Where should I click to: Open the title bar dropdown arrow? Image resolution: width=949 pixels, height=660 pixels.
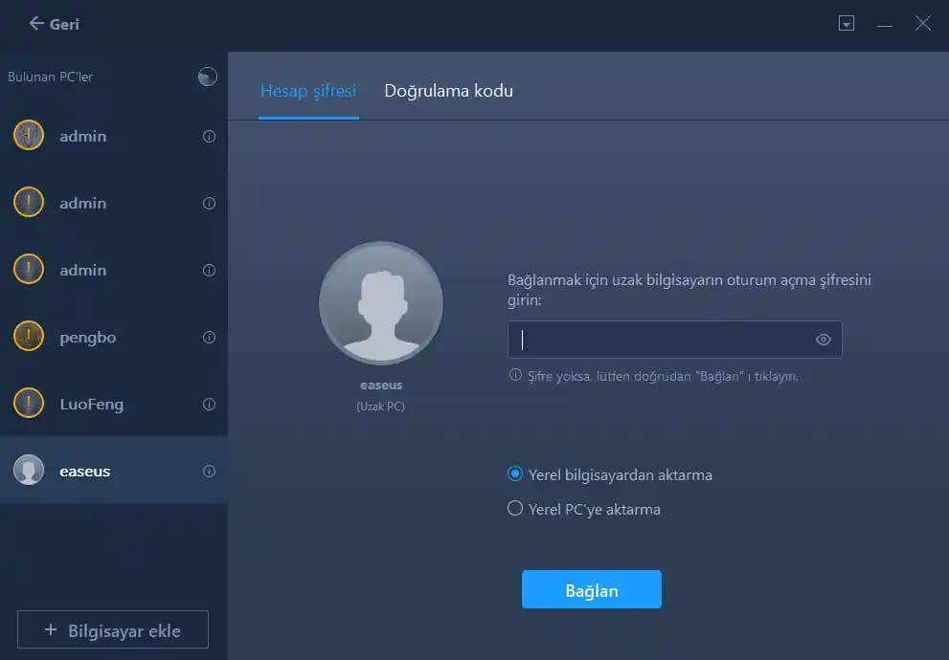(847, 24)
